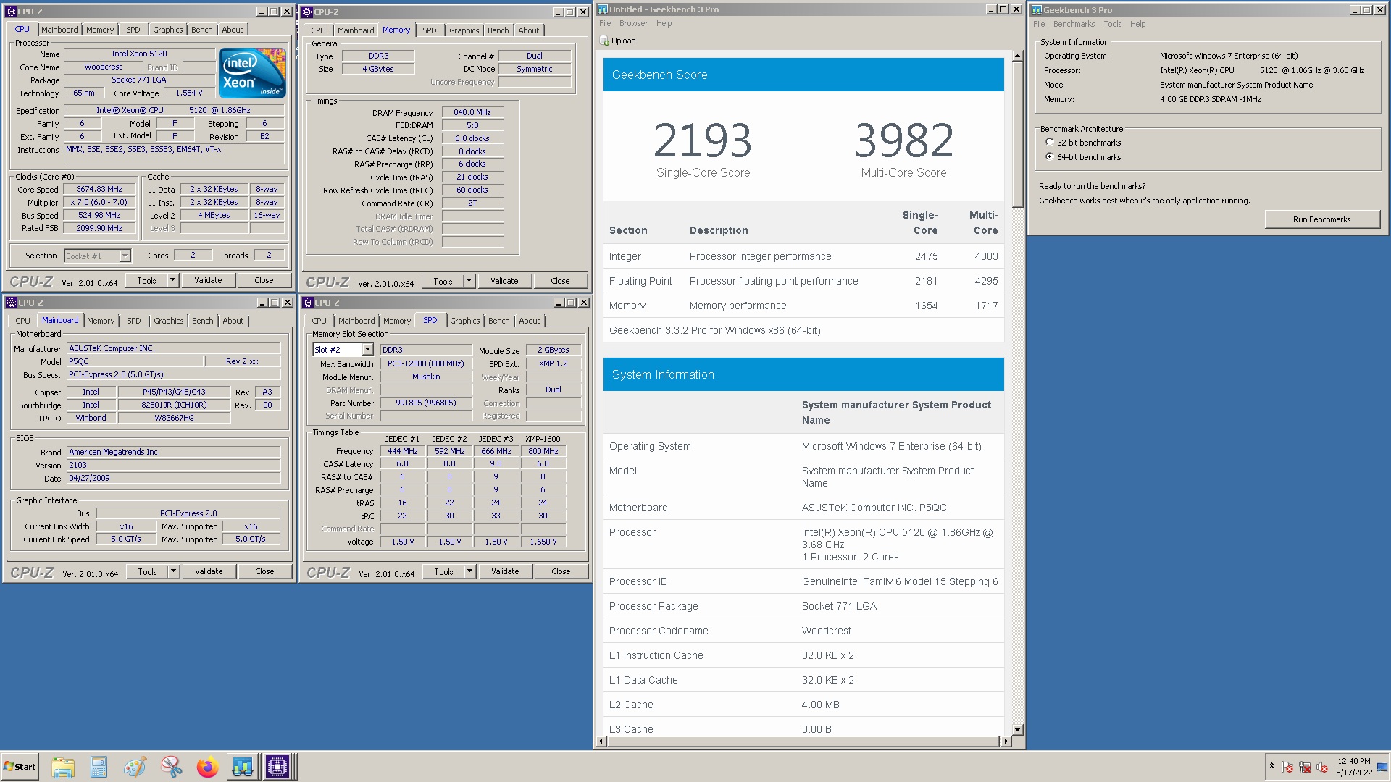Screen dimensions: 1391x782
Task: Open Help menu in Geekbench 3 Pro
Action: (x=1137, y=24)
